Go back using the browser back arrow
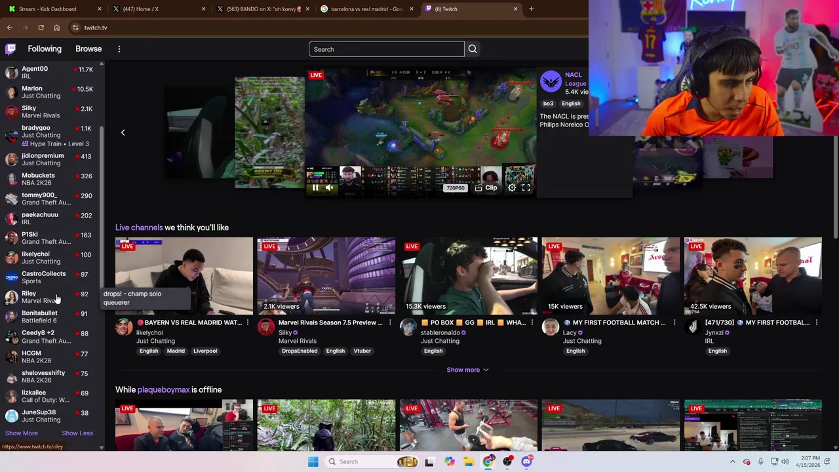This screenshot has height=472, width=839. [x=10, y=28]
